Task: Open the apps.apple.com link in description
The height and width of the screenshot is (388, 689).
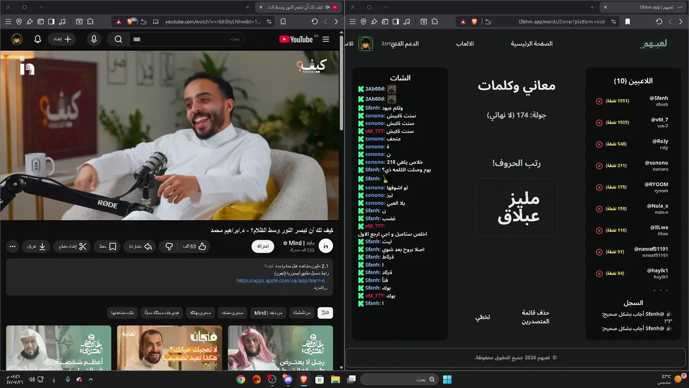Action: coord(282,281)
